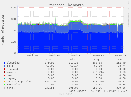This screenshot has height=97, width=131.
Task: Click runnable average value 5.67
Action: coord(99,85)
